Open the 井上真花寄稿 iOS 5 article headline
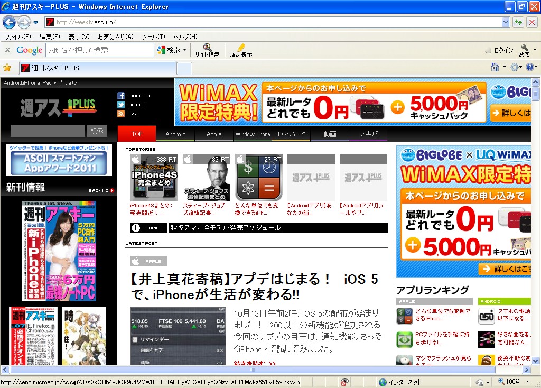Viewport: 541px width, 388px height. point(255,287)
